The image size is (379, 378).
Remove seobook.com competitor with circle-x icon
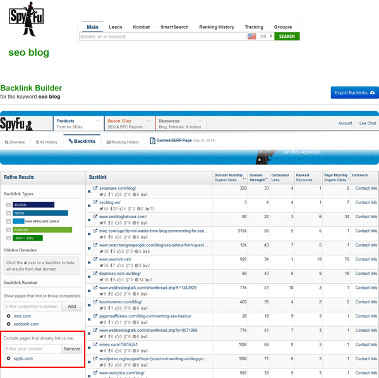click(x=9, y=324)
